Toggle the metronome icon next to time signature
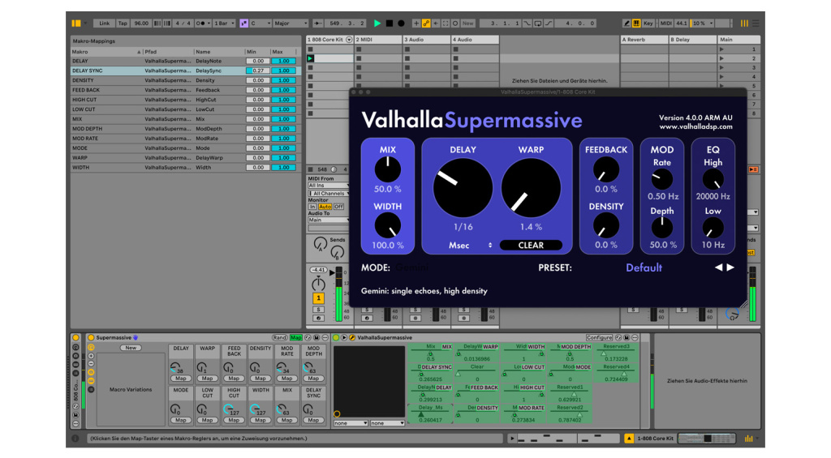 tap(201, 24)
